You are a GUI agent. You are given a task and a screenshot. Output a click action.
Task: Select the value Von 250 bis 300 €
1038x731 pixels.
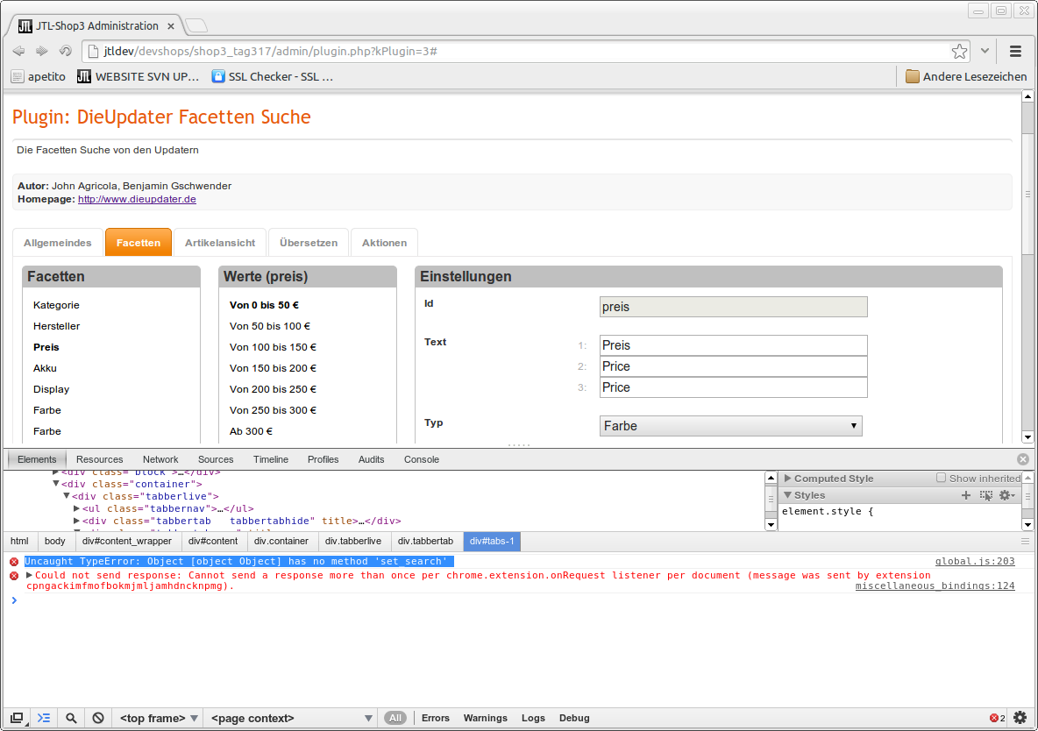point(273,410)
